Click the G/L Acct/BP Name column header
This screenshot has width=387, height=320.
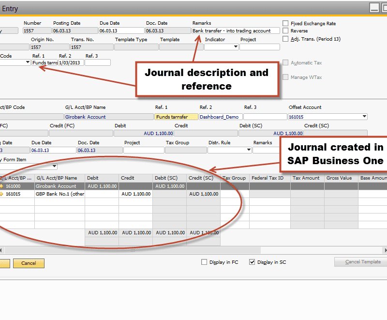coord(60,178)
